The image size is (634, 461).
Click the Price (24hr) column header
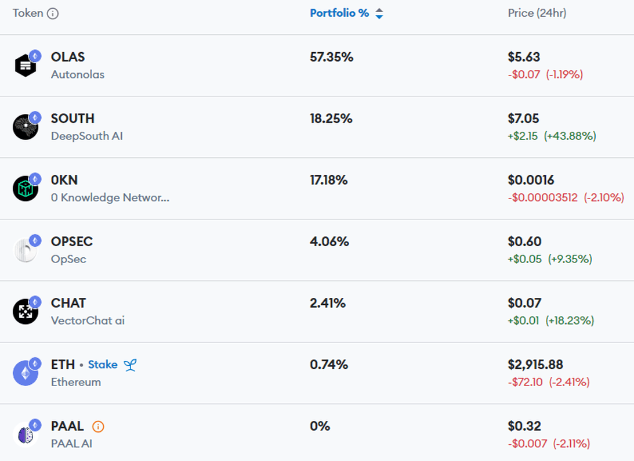tap(537, 13)
